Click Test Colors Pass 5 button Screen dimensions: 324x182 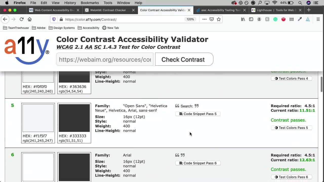291,128
